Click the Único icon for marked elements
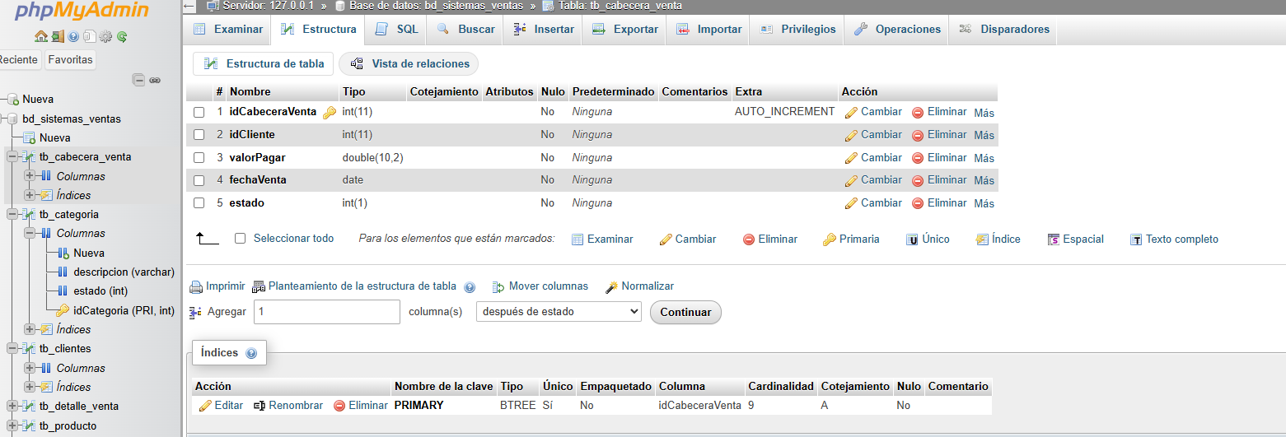The width and height of the screenshot is (1286, 437). (913, 239)
